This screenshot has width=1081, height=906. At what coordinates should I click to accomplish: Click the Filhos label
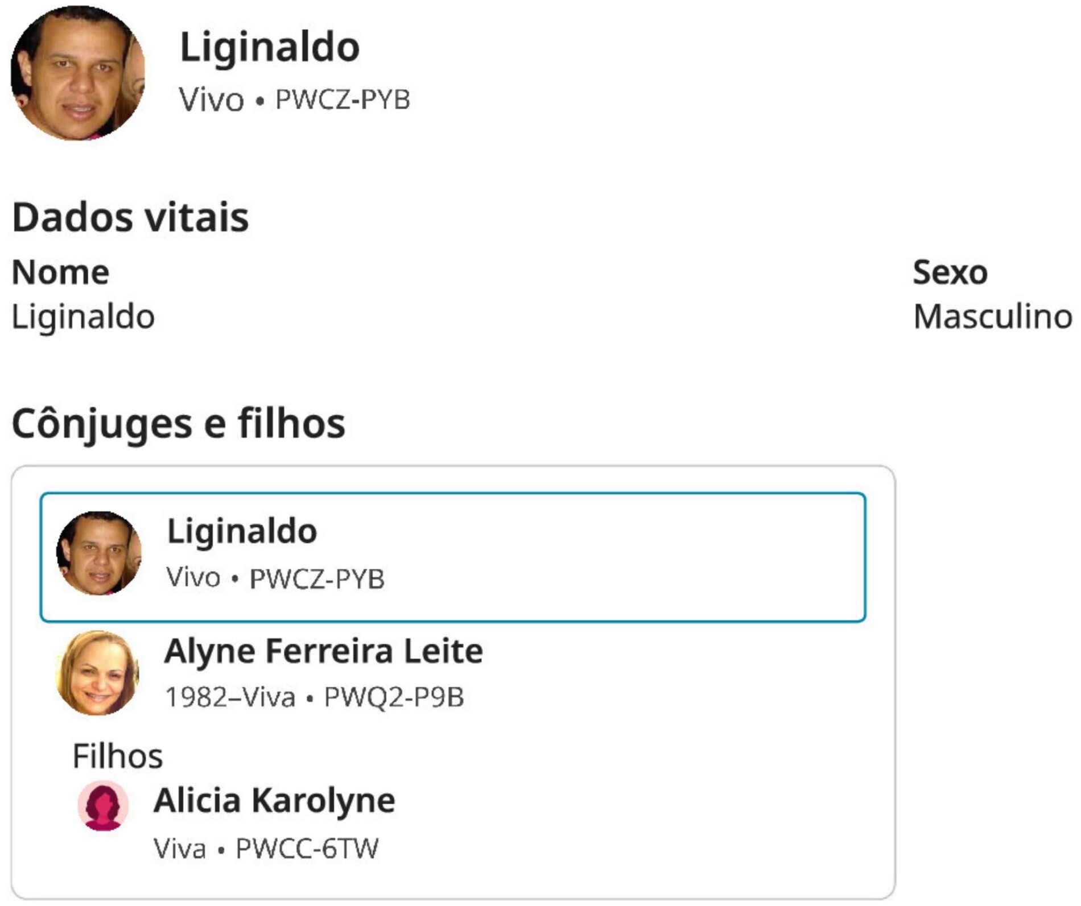pos(117,756)
